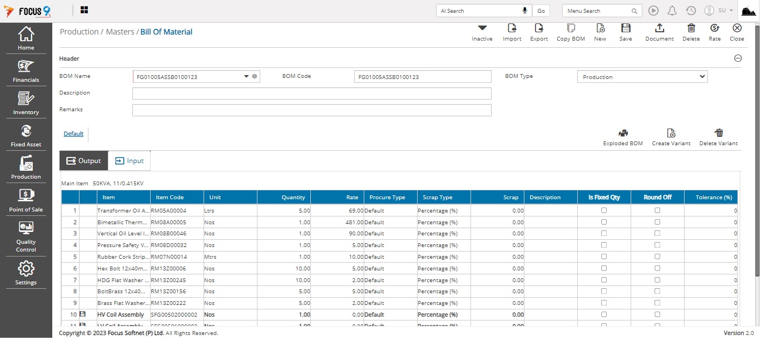Open the Production module in sidebar
The image size is (763, 340).
(26, 168)
